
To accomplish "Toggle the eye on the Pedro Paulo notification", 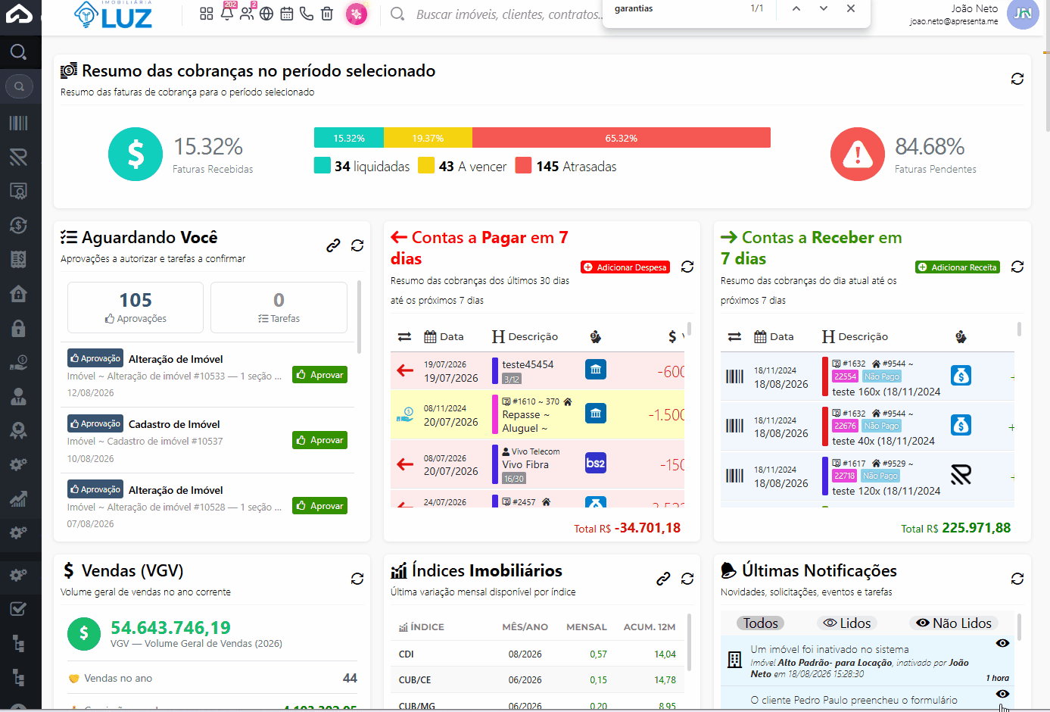I will (x=1002, y=694).
